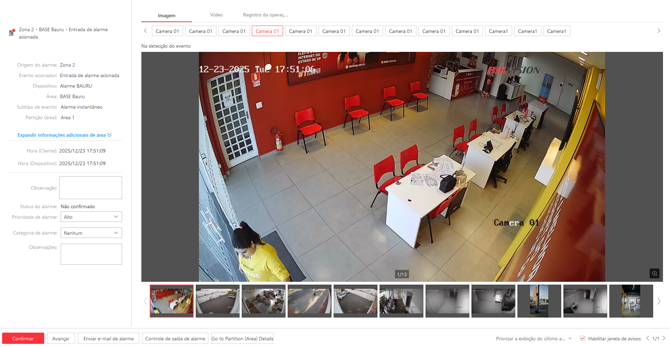This screenshot has height=347, width=670.
Task: Go to next thumbnails with right arrow
Action: (658, 301)
